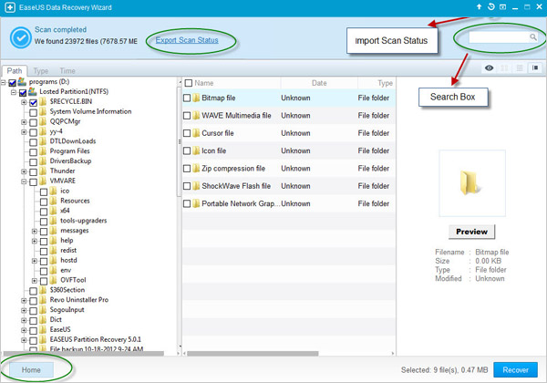This screenshot has width=547, height=383.
Task: Expand the Thunder folder in tree
Action: [x=24, y=171]
